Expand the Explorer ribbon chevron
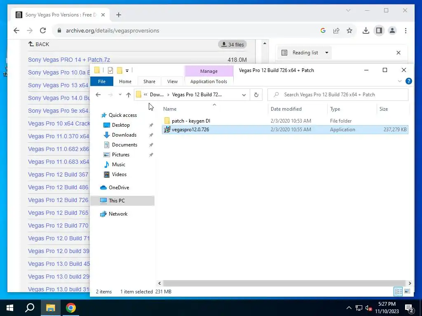The width and height of the screenshot is (422, 316). click(400, 81)
